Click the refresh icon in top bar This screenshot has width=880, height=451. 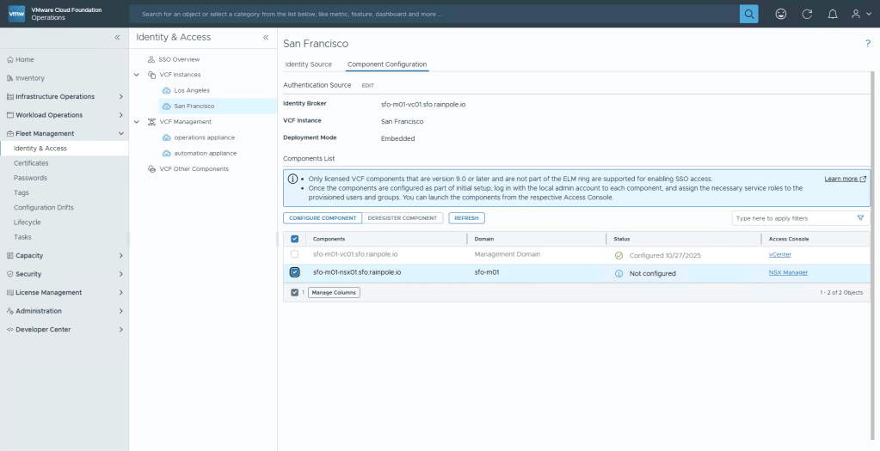tap(806, 14)
